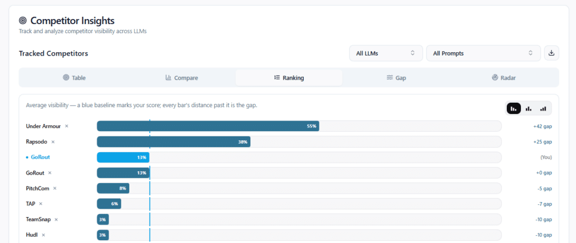Remove TeamSnap competitor via x icon
Screen dimensions: 576x243
coord(56,219)
